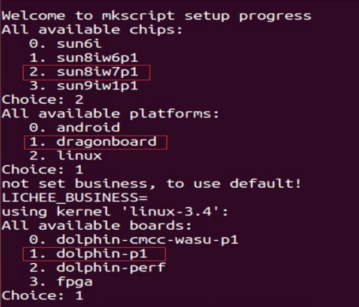The height and width of the screenshot is (307, 359).
Task: Click the '1. sun8iw6p1' chip entry
Action: (84, 58)
